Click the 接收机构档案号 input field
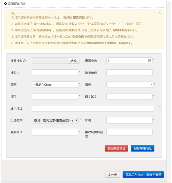Screen dimensions: 172x183 coord(129,132)
